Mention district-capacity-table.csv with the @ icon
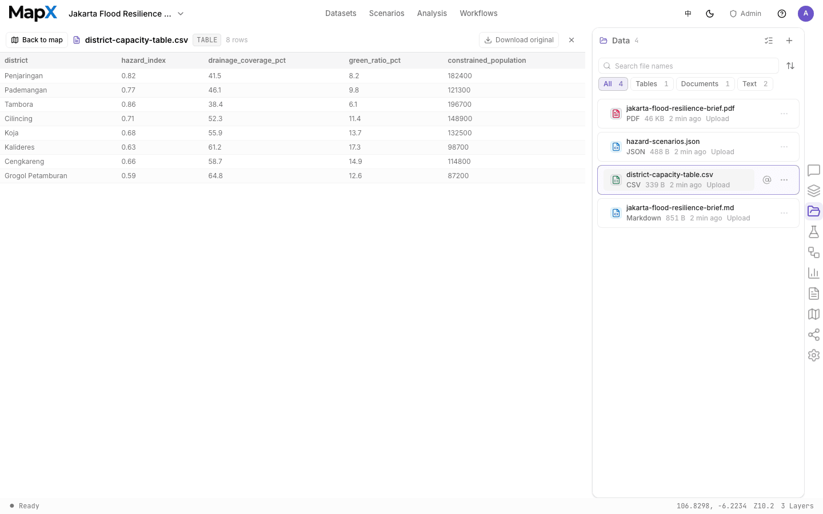The image size is (823, 514). click(767, 180)
